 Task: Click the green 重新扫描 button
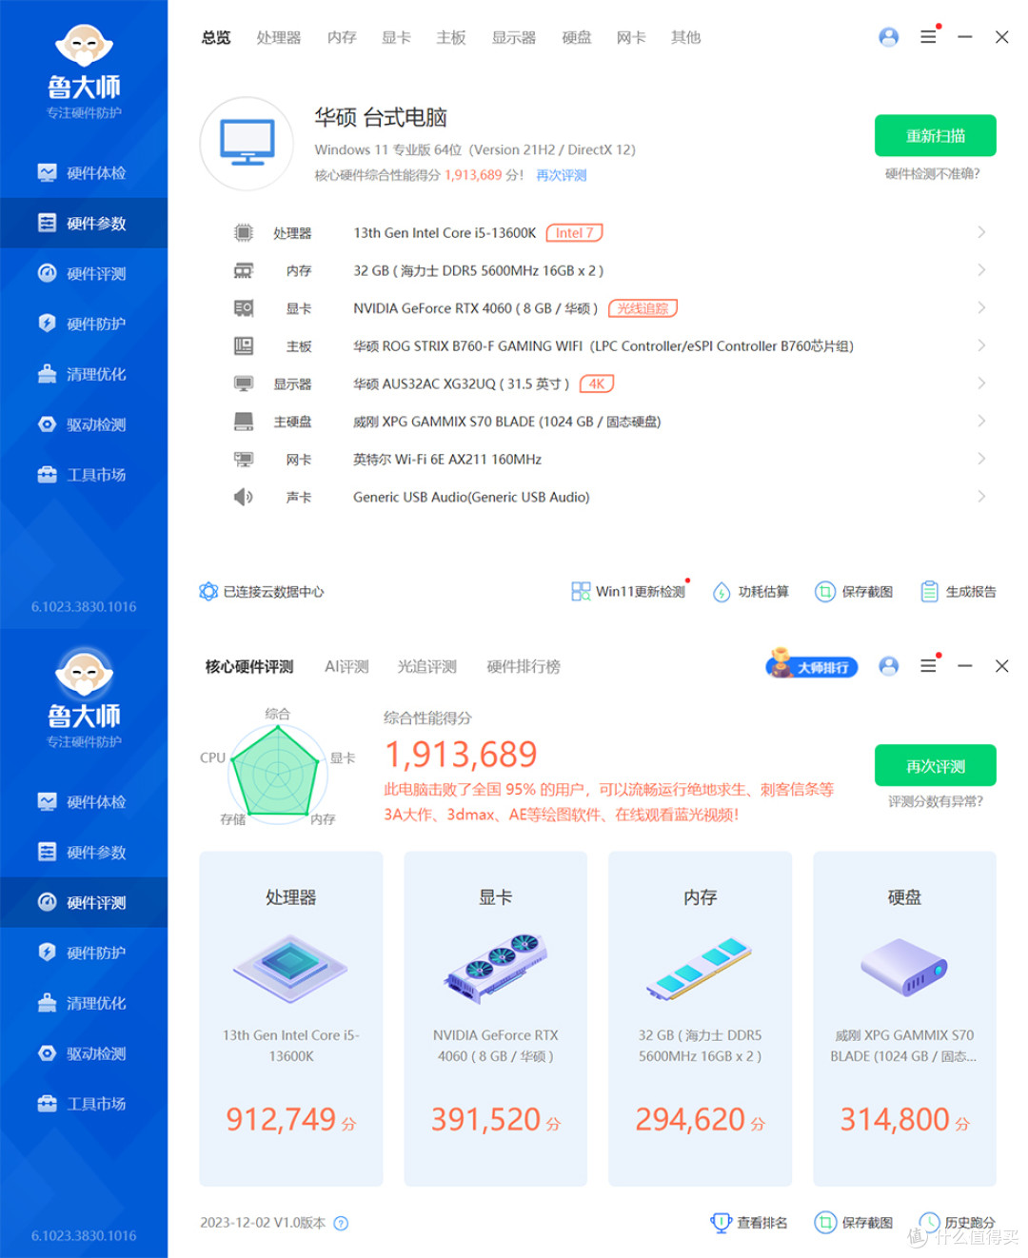[936, 135]
